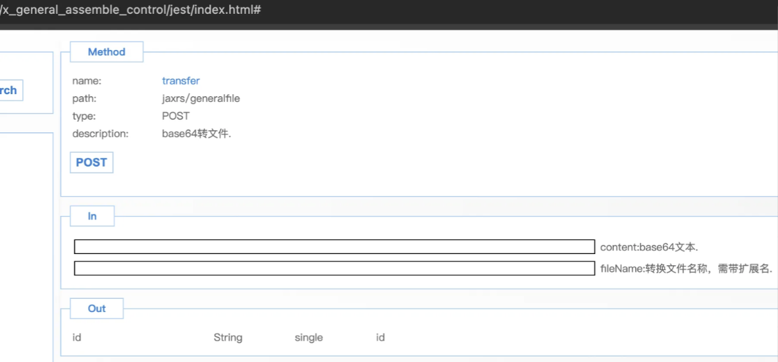The width and height of the screenshot is (778, 362).
Task: Click the "content:base64文本." field label
Action: point(649,247)
